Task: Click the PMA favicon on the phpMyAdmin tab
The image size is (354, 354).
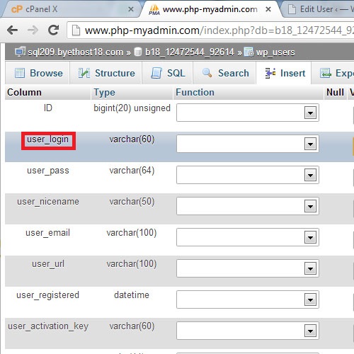Action: 154,10
